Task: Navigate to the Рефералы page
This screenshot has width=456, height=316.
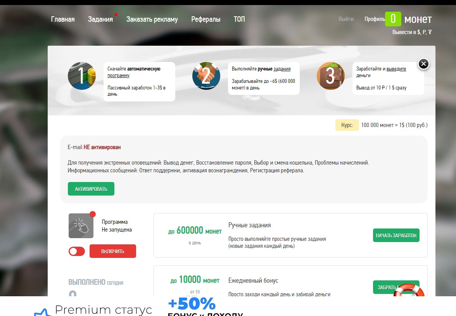Action: pyautogui.click(x=206, y=19)
